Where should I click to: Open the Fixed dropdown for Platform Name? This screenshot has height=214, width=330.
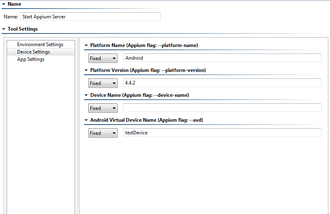coord(103,58)
